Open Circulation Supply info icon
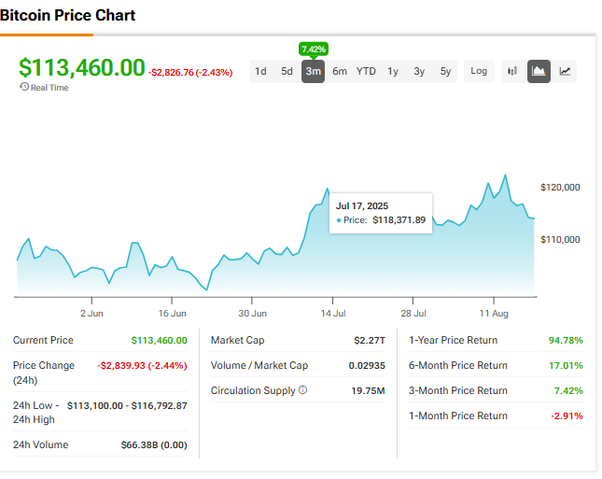This screenshot has height=479, width=602. click(x=303, y=390)
